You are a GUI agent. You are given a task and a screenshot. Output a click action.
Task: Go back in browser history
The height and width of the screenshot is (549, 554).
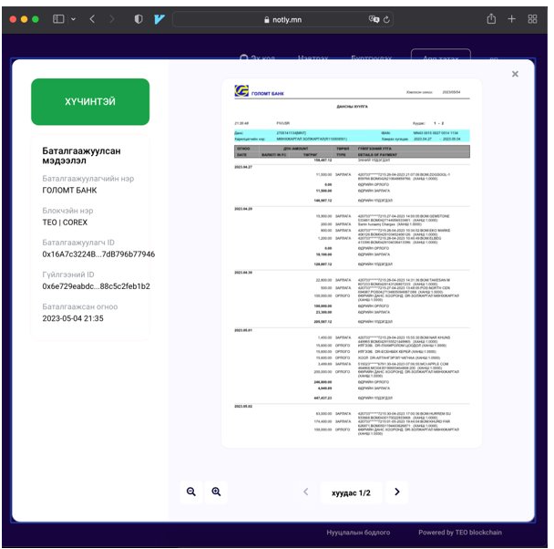(x=92, y=19)
